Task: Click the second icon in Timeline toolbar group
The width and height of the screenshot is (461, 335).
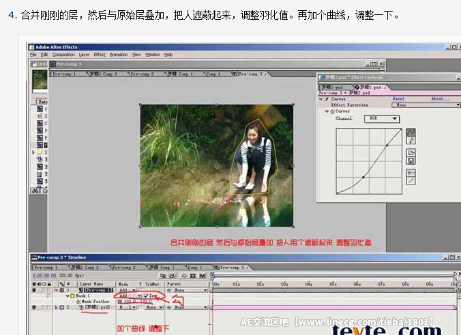Action: point(172,276)
